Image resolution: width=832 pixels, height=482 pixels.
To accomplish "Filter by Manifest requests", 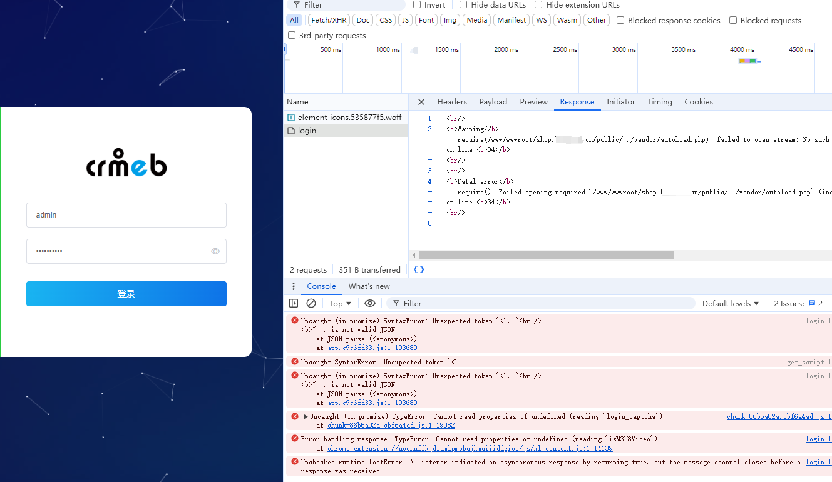I will pos(512,20).
